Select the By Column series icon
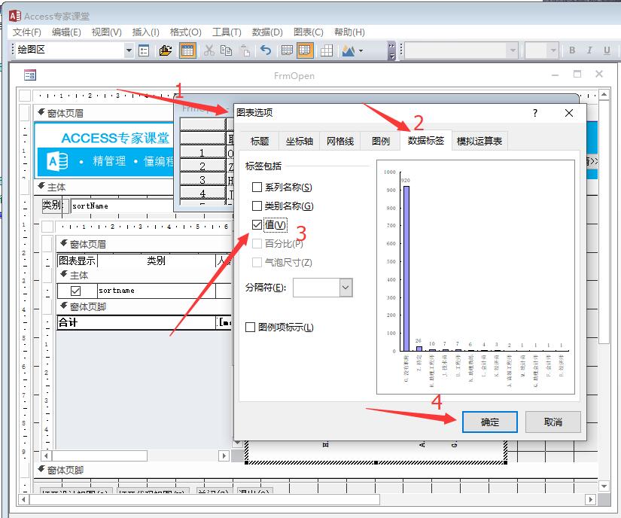The width and height of the screenshot is (621, 518). point(305,50)
